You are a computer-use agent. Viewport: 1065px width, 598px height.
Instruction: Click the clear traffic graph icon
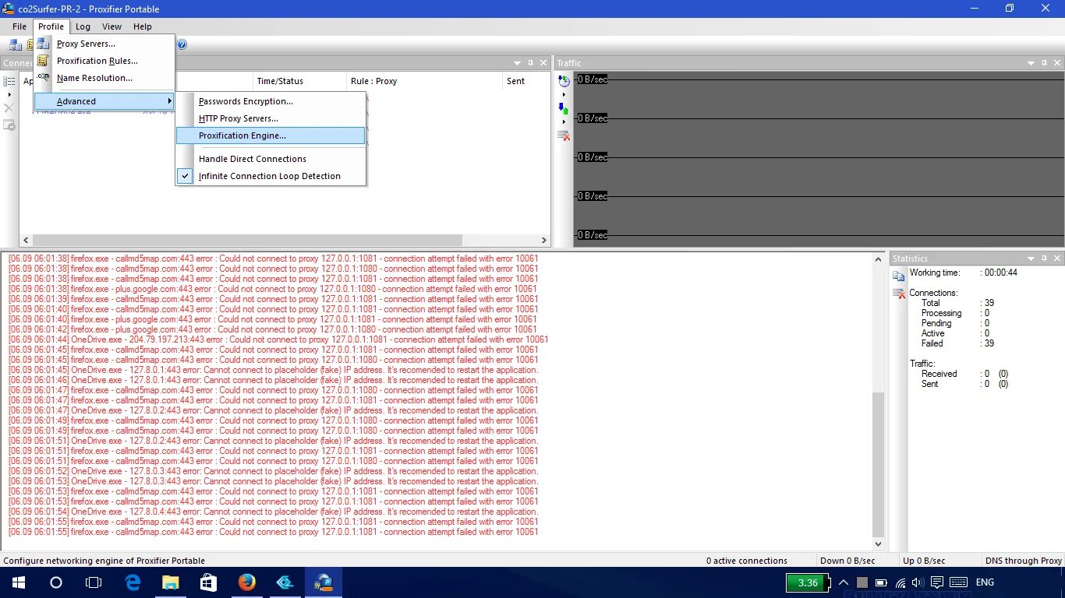[x=564, y=135]
